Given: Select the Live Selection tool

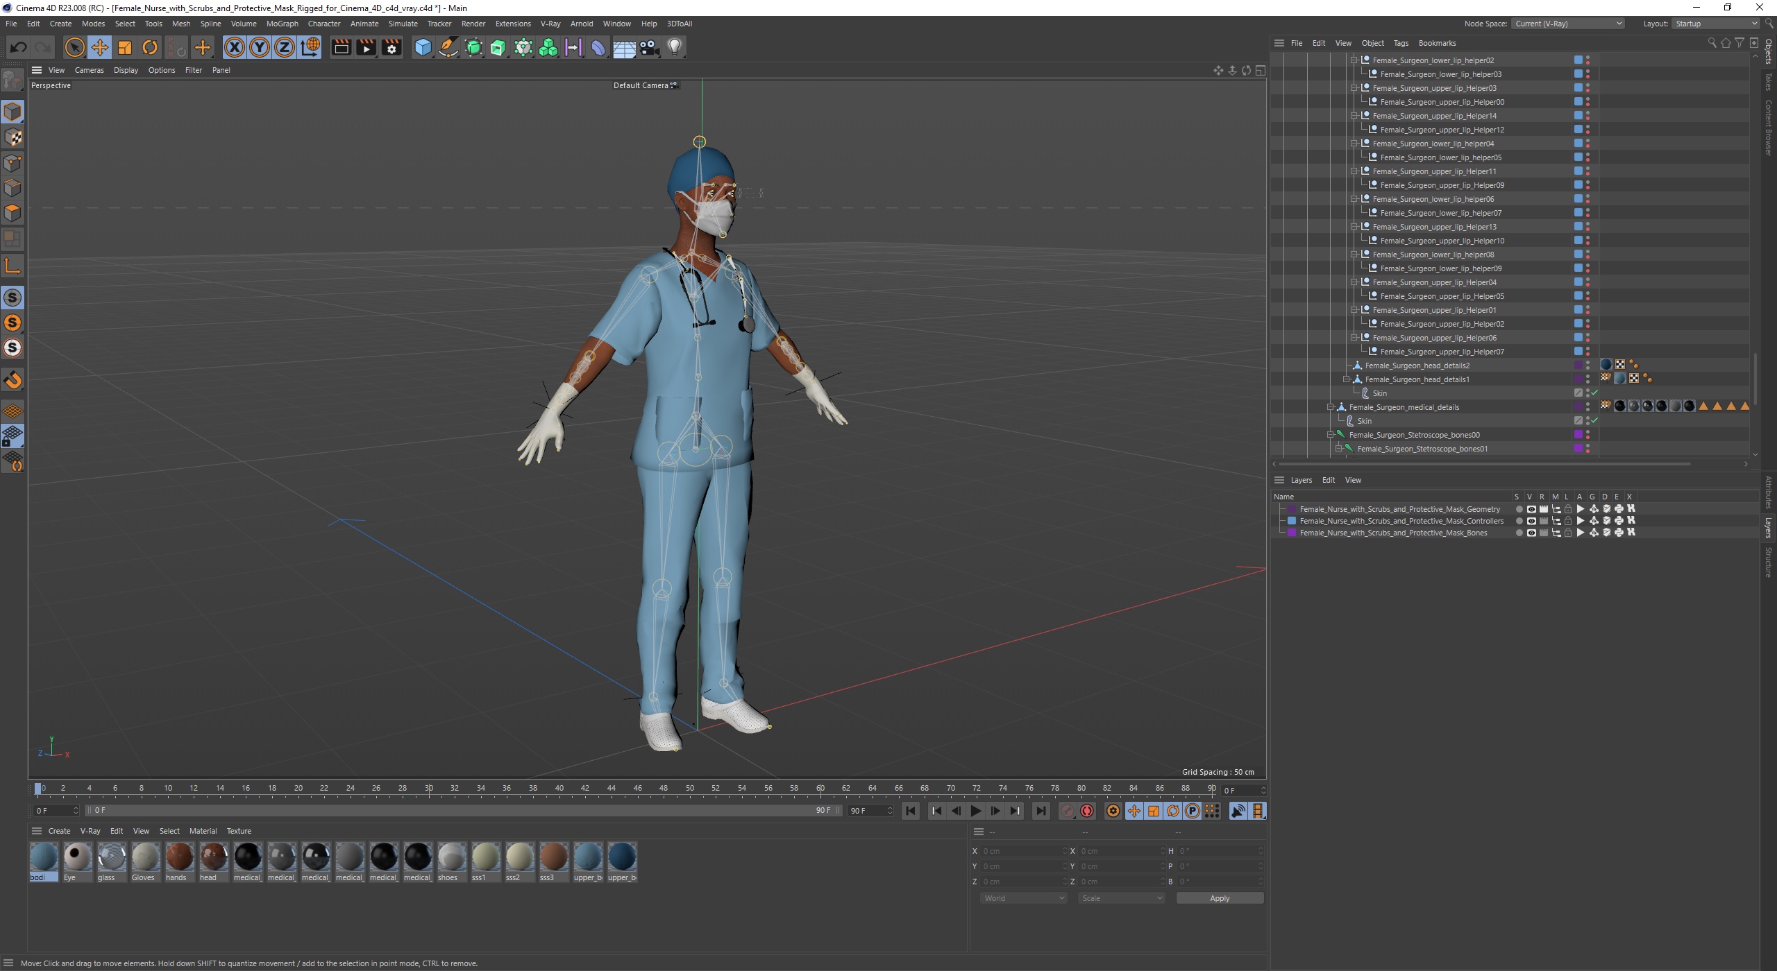Looking at the screenshot, I should [x=74, y=47].
